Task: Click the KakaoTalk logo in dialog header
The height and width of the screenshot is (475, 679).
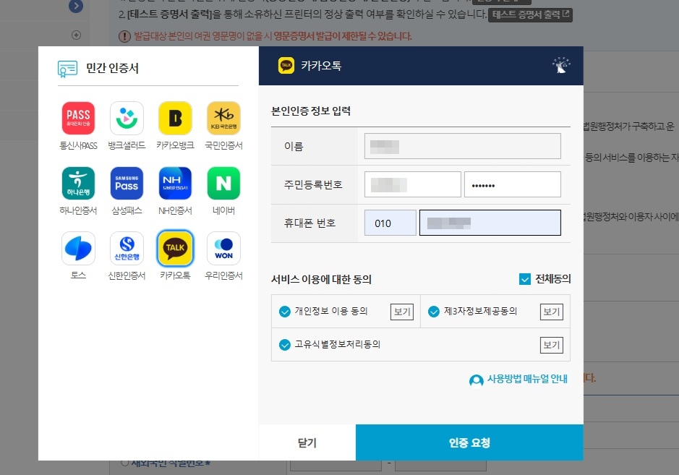Action: 286,65
